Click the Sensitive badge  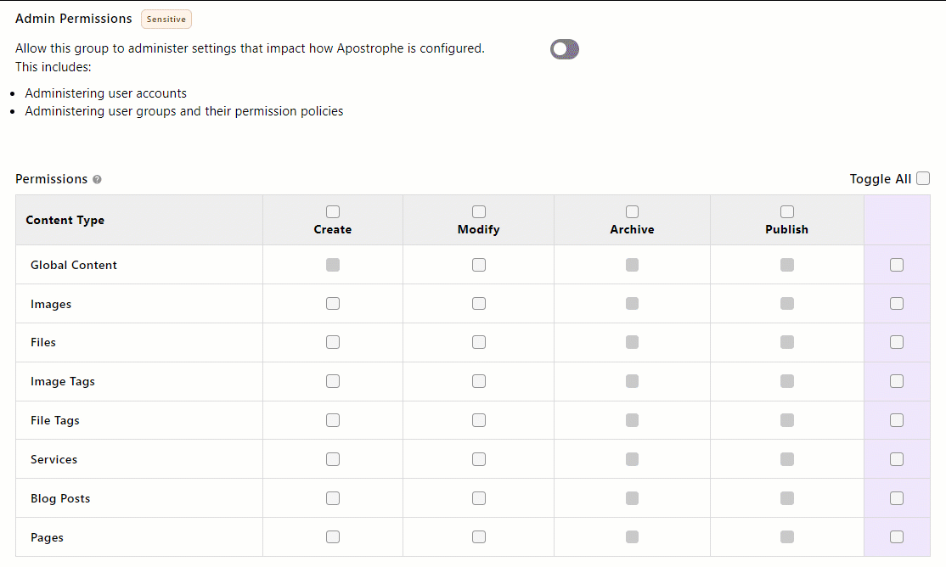click(166, 20)
